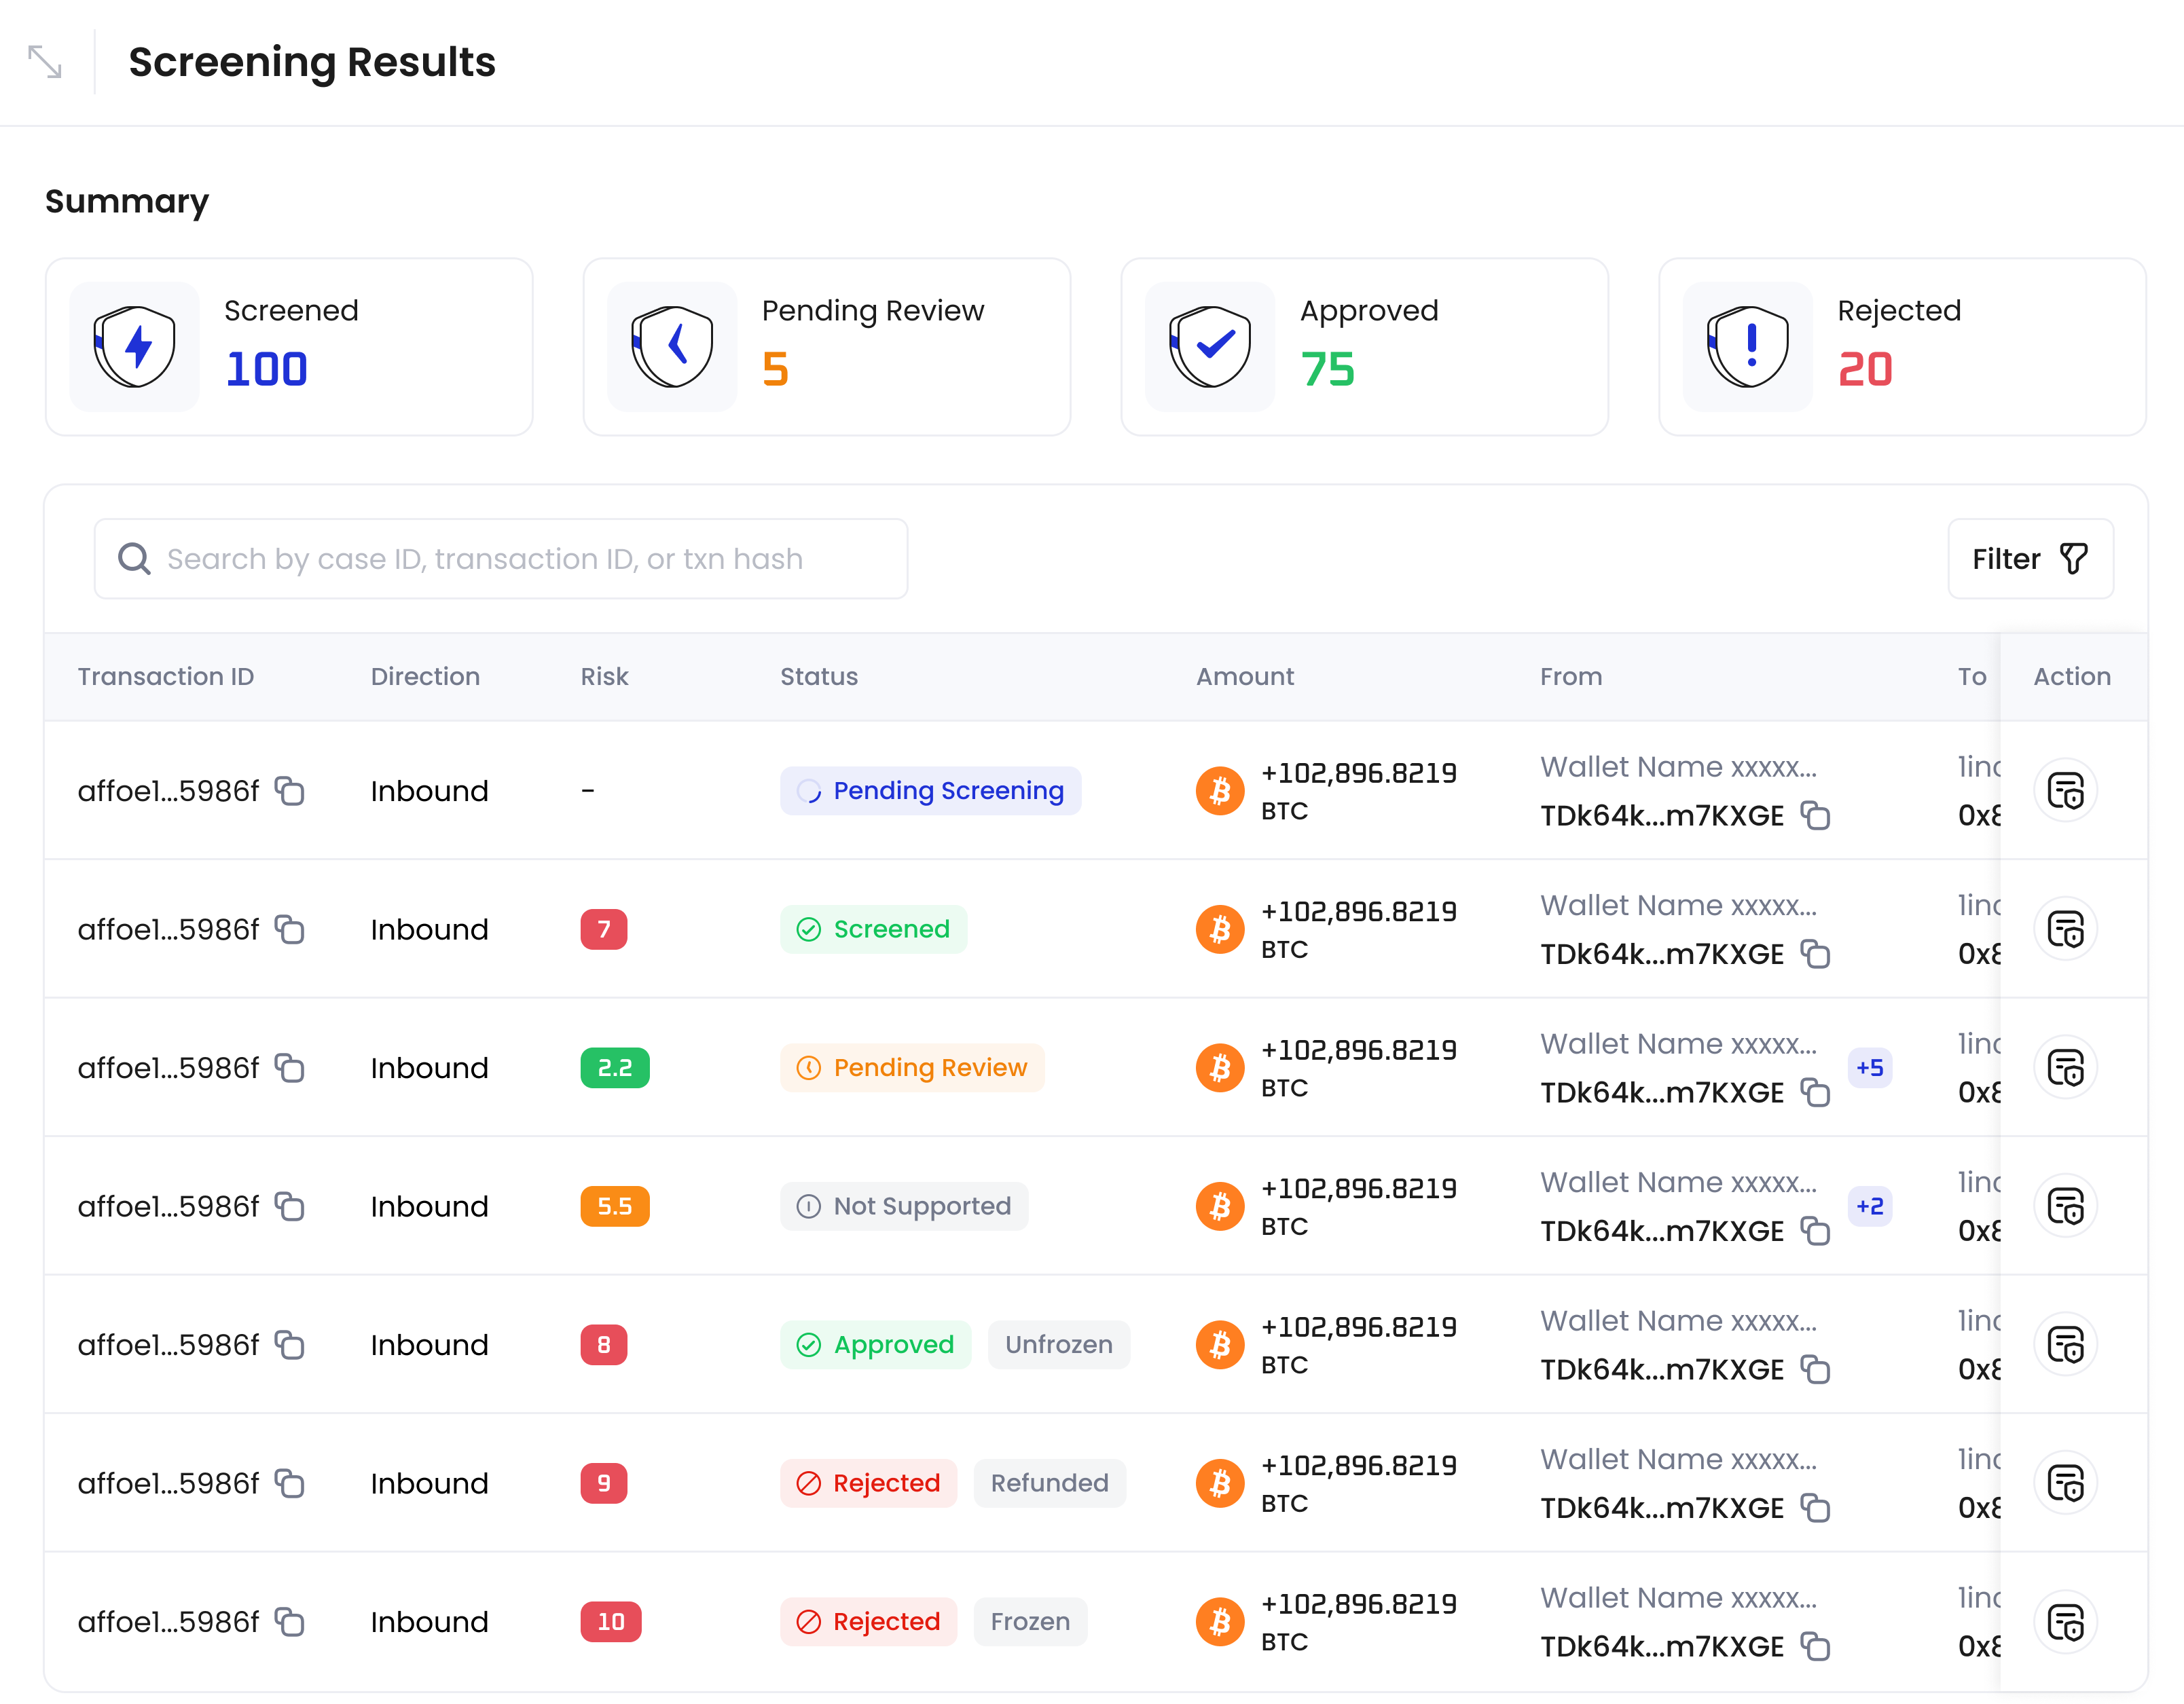Image resolution: width=2184 pixels, height=1704 pixels.
Task: Open action icon for Not Supported row
Action: click(x=2064, y=1206)
